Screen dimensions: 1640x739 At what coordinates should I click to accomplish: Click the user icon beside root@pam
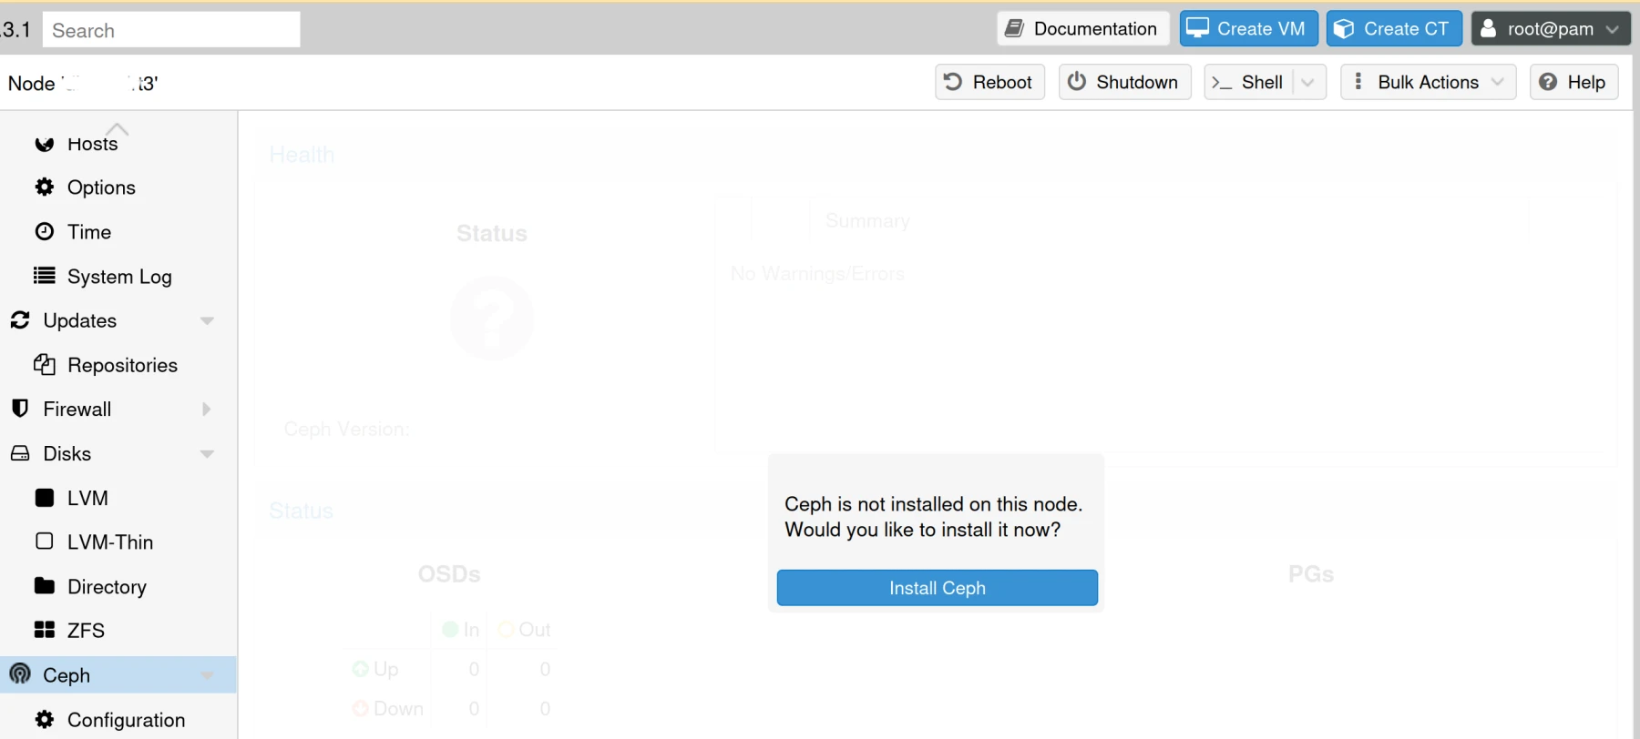1488,28
